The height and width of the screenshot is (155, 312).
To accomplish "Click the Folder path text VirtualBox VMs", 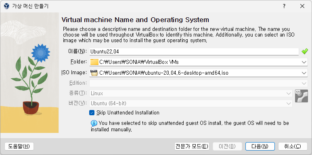I will tap(139, 62).
